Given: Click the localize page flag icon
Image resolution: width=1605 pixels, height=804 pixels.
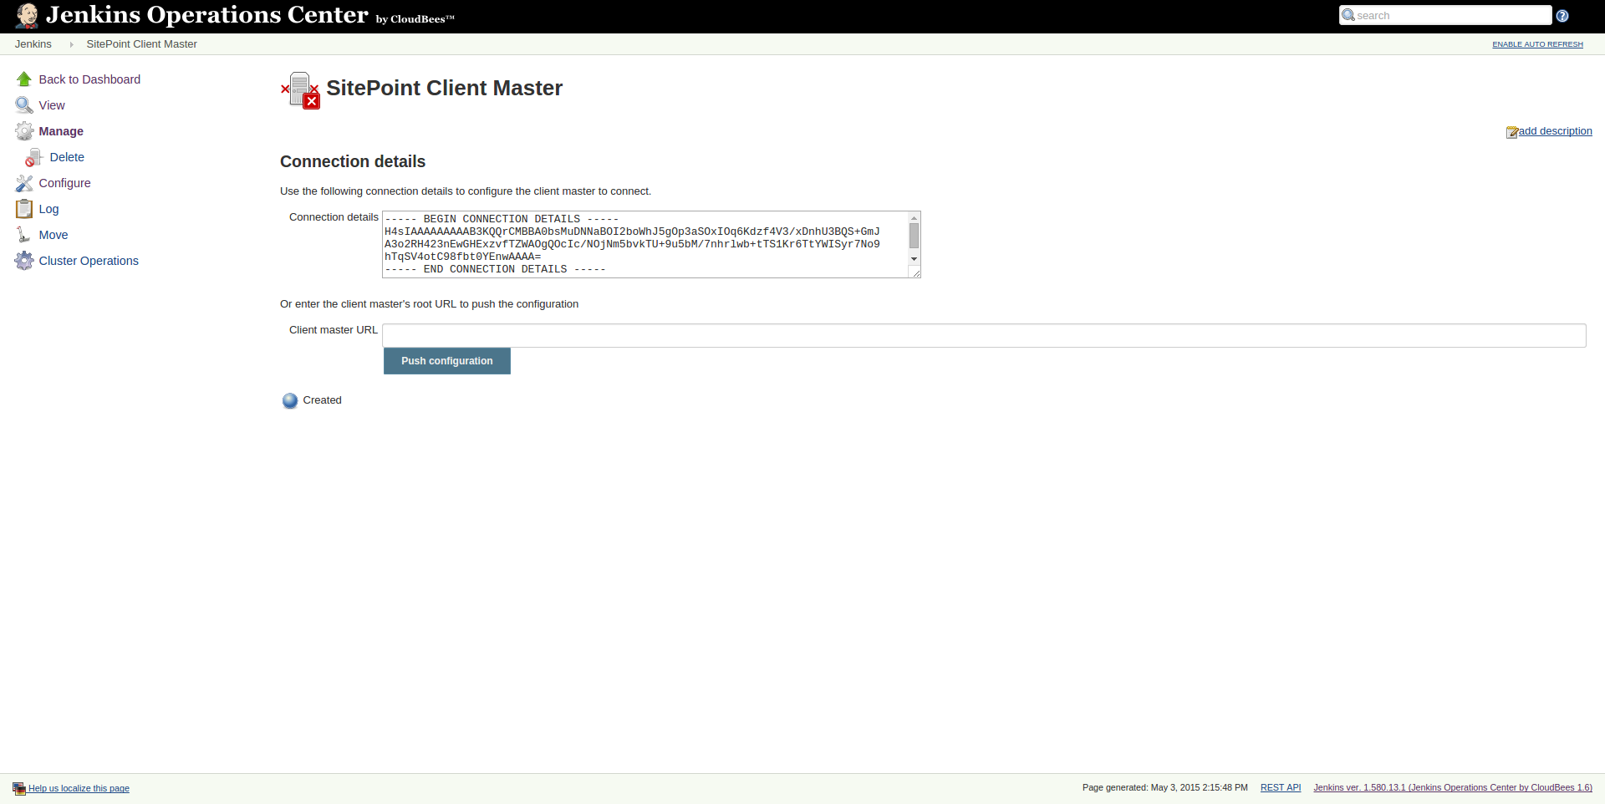Looking at the screenshot, I should (x=19, y=788).
